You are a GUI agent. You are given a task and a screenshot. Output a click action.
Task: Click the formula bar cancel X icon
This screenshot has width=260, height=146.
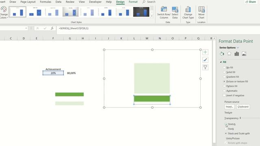38,28
